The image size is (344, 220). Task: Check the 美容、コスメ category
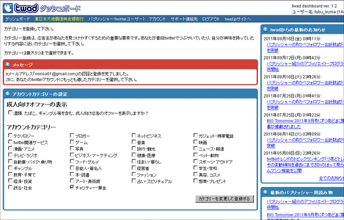coord(196,174)
